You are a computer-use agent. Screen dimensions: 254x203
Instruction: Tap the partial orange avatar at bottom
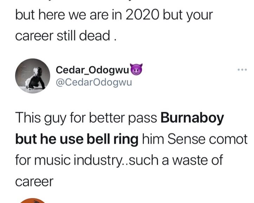(x=32, y=201)
